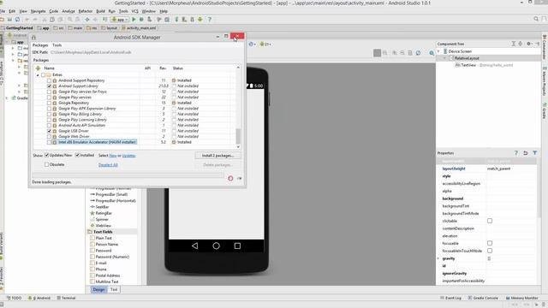
Task: Uncheck the Android Support Library checkbox
Action: (x=50, y=86)
